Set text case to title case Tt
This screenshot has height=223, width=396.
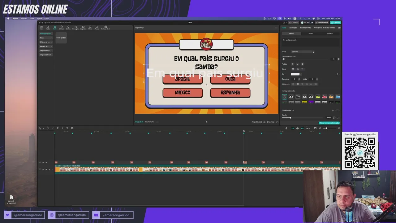[302, 69]
